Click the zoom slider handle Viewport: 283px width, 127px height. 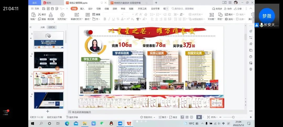coord(233,117)
